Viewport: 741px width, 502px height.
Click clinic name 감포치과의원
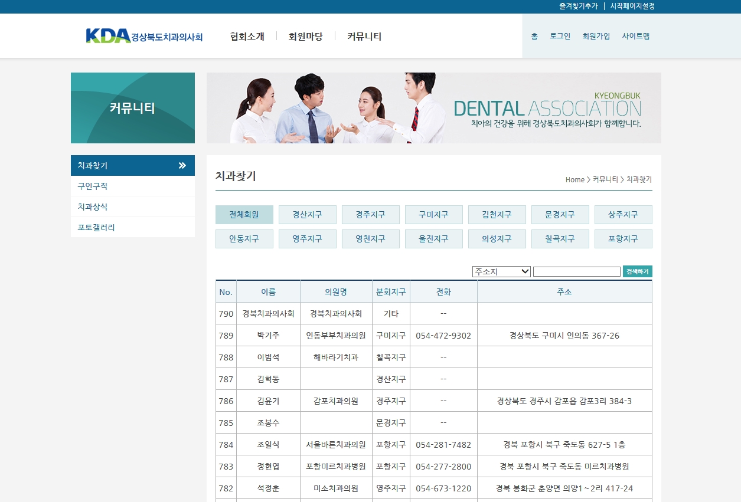(336, 401)
